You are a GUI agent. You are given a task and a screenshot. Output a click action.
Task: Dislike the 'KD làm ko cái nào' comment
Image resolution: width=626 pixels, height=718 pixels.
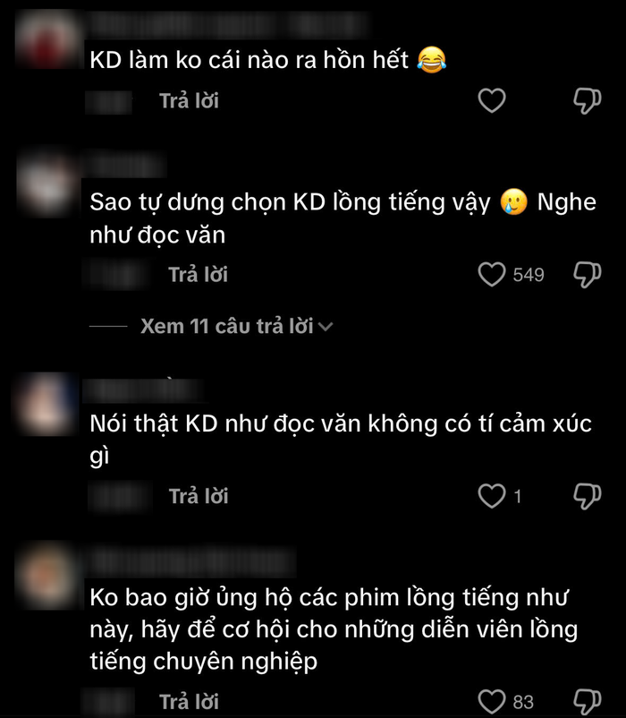tap(588, 100)
